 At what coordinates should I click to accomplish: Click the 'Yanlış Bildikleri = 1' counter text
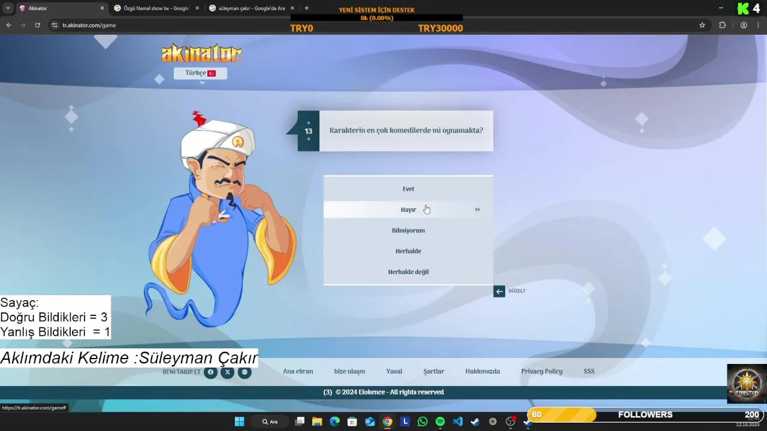coord(55,332)
